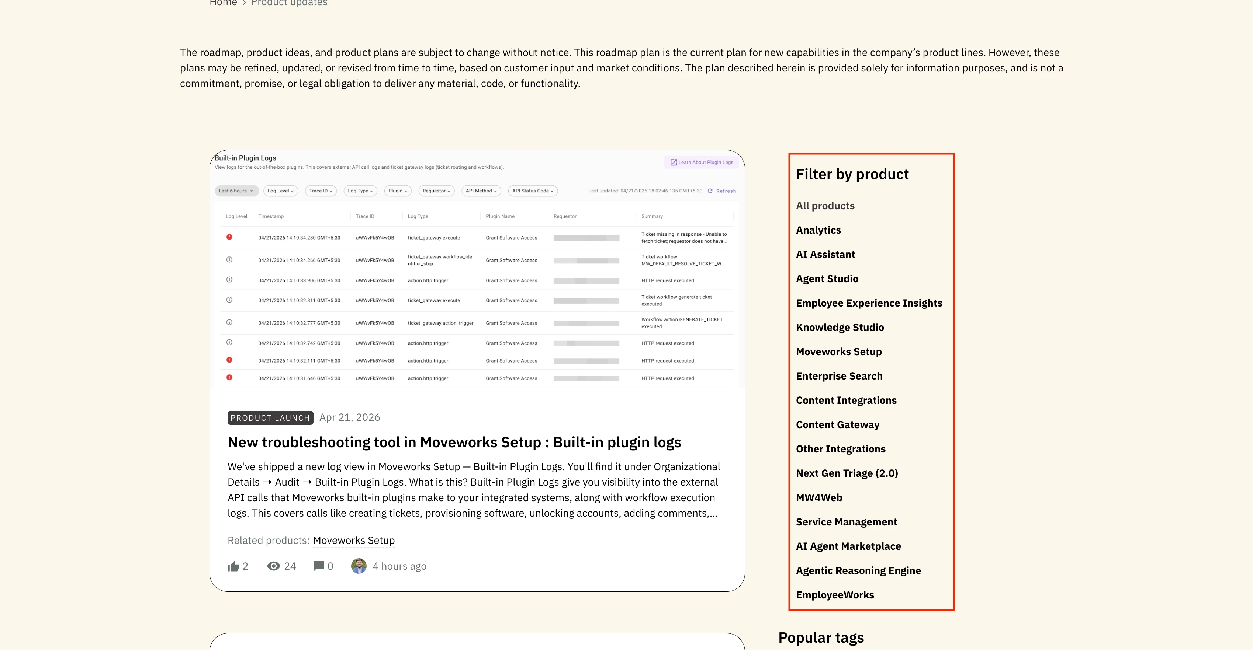Click the PRODUCT LAUNCH badge
1253x650 pixels.
click(270, 418)
